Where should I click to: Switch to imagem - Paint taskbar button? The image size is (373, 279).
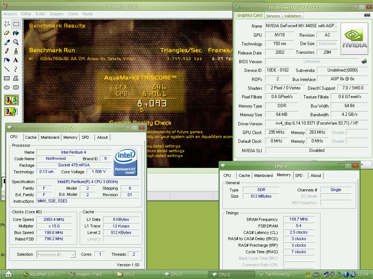[89, 274]
